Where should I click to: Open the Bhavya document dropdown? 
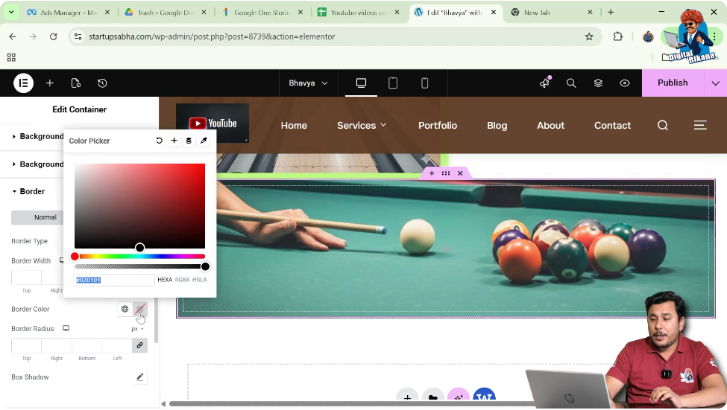[308, 83]
